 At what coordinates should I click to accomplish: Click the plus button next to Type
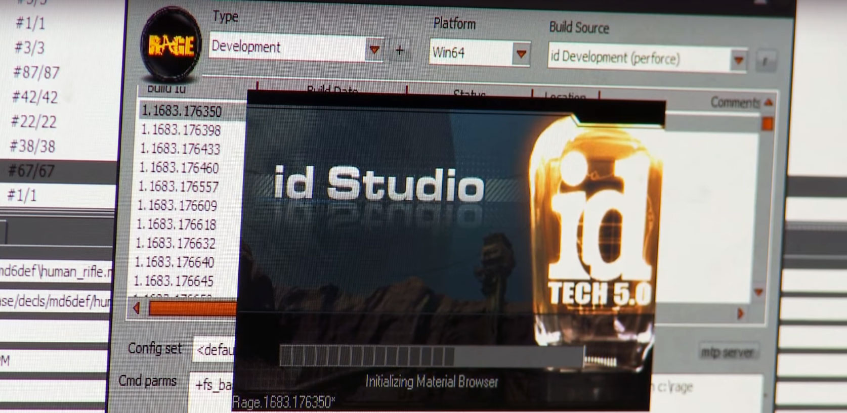[399, 50]
